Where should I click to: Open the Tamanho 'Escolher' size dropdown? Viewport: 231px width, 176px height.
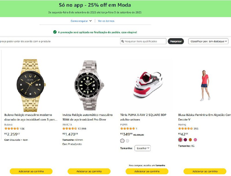[x=143, y=148]
